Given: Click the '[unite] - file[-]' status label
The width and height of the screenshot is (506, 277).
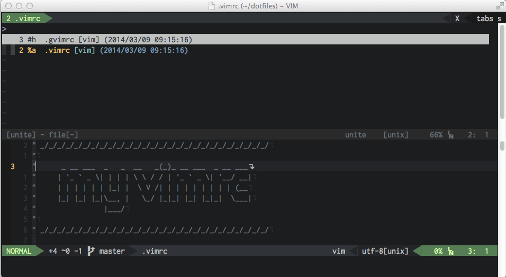Looking at the screenshot, I should (x=42, y=135).
